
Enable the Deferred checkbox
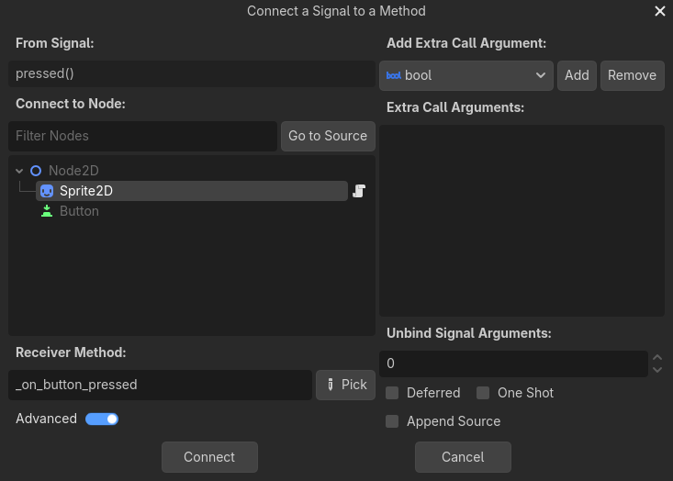392,393
